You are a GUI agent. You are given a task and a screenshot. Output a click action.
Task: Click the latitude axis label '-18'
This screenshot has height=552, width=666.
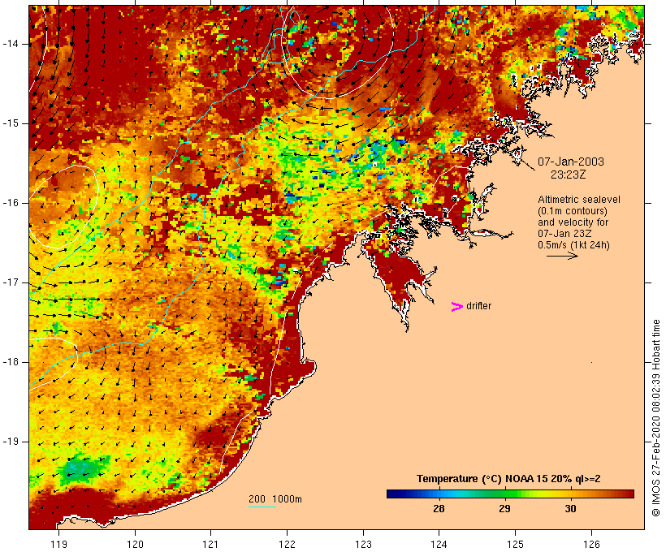(x=11, y=362)
